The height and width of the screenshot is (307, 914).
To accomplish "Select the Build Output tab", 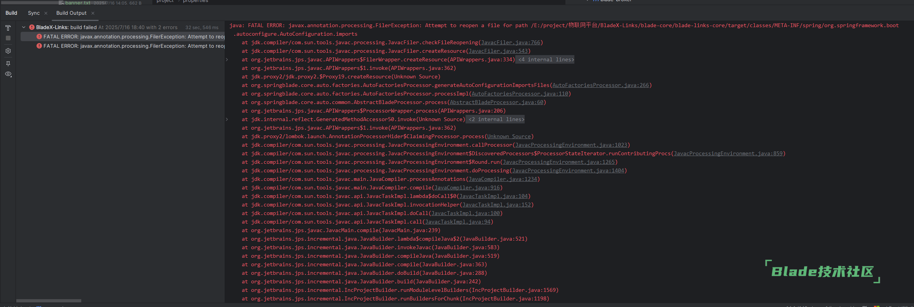I will [71, 13].
